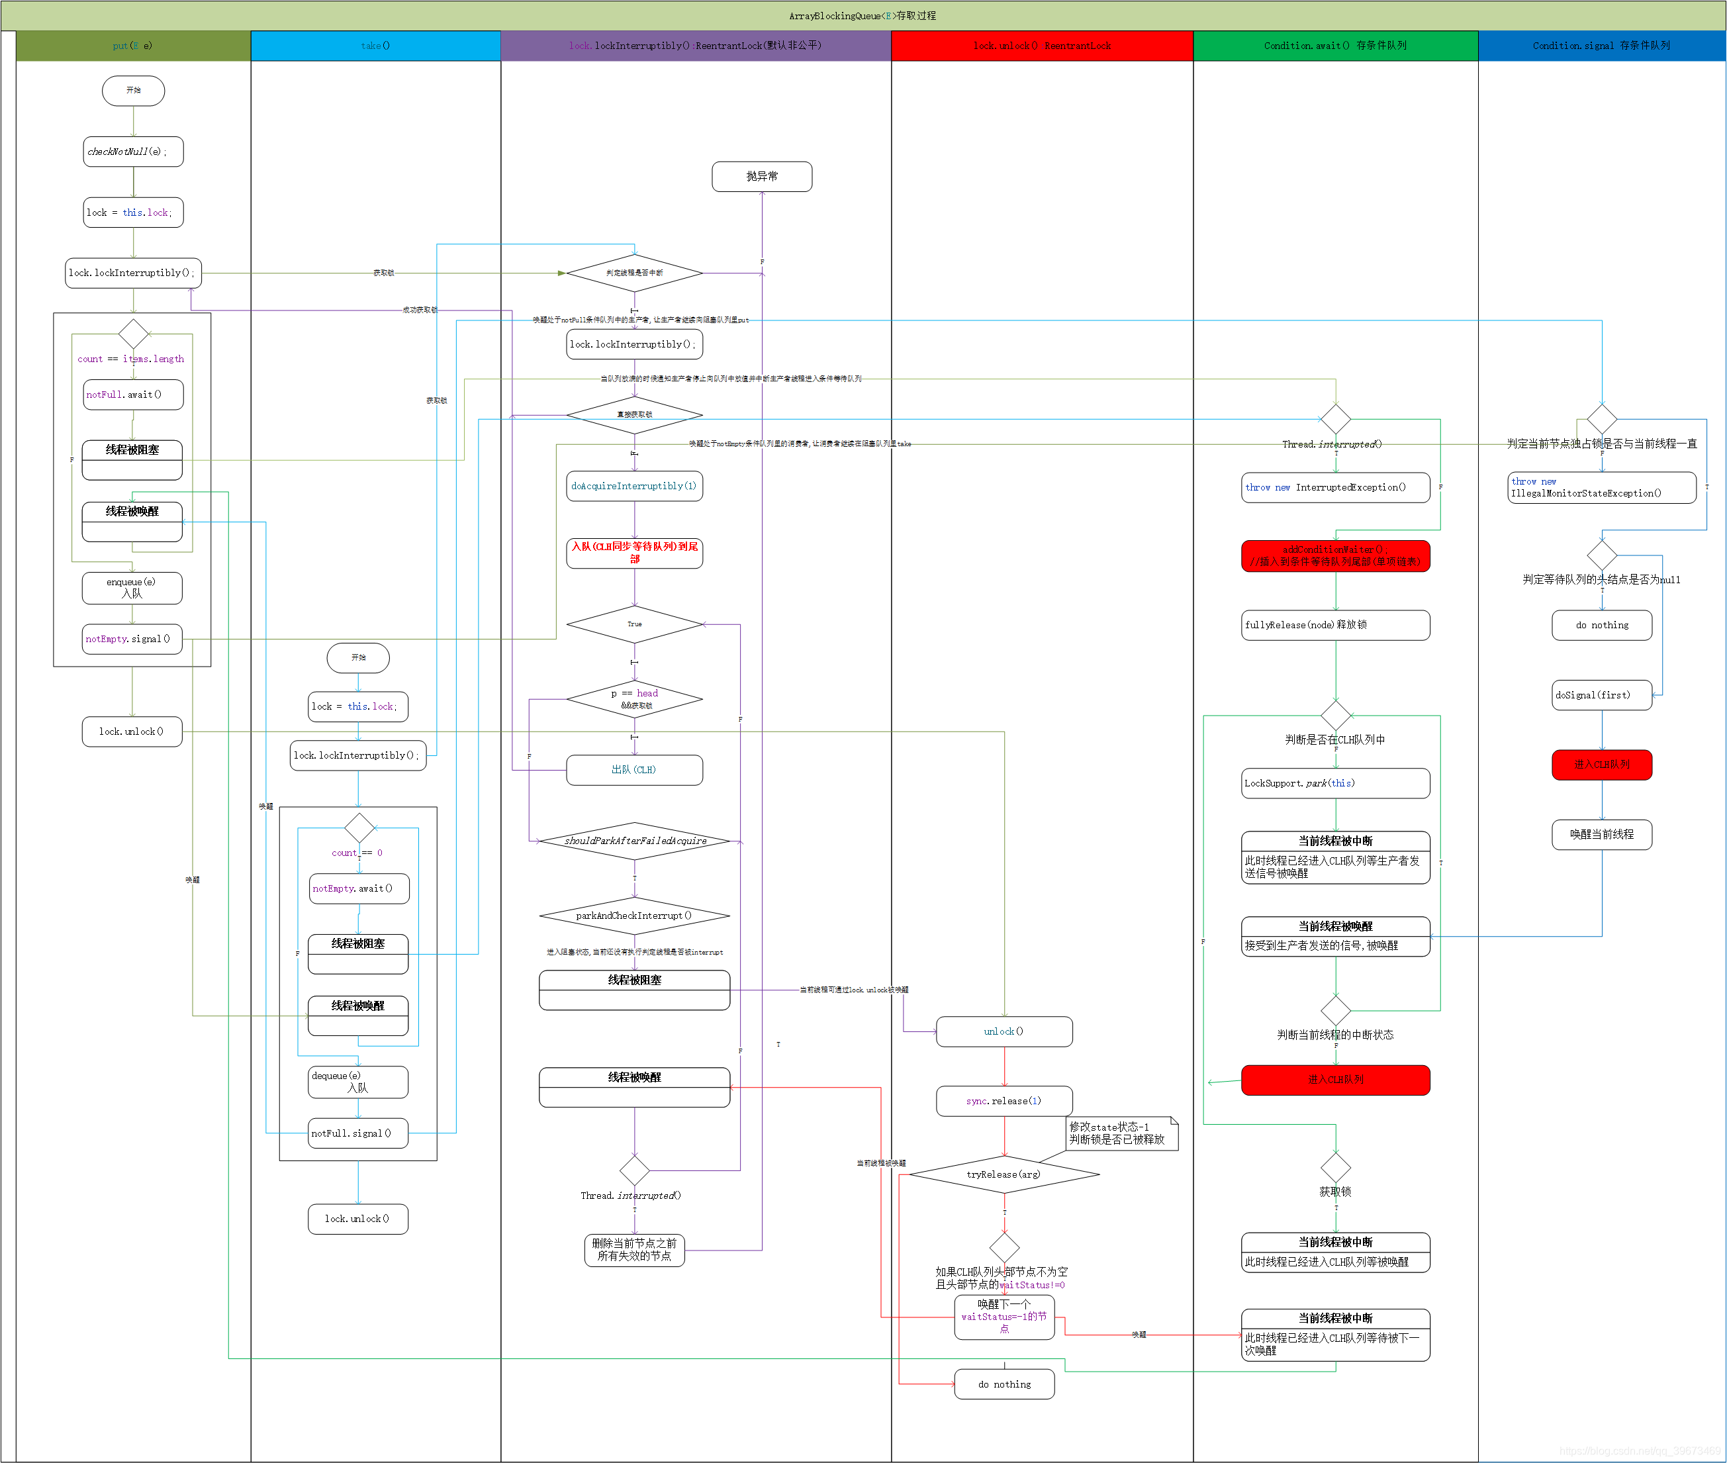Click the 'parkAndCheckInterrupt()' shape
This screenshot has height=1463, width=1727.
634,916
